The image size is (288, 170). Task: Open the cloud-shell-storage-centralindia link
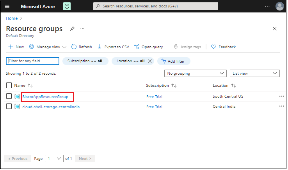point(51,107)
